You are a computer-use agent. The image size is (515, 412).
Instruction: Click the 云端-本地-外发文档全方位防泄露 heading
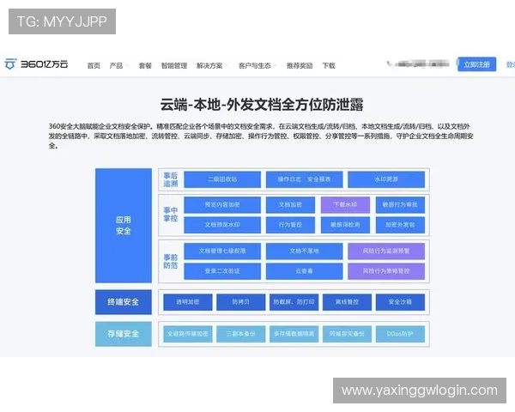coord(262,105)
